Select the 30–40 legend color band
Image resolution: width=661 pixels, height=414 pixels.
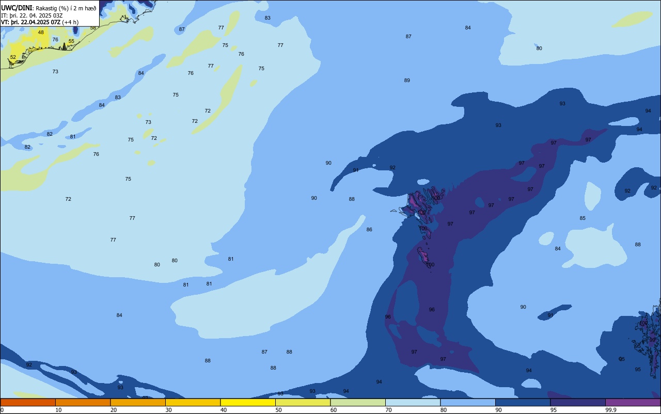click(x=193, y=402)
